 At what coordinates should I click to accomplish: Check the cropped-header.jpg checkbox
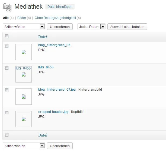[x=7, y=112]
